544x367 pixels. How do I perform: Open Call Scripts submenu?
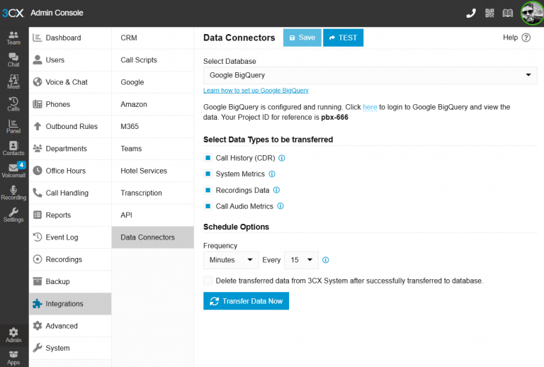(153, 60)
